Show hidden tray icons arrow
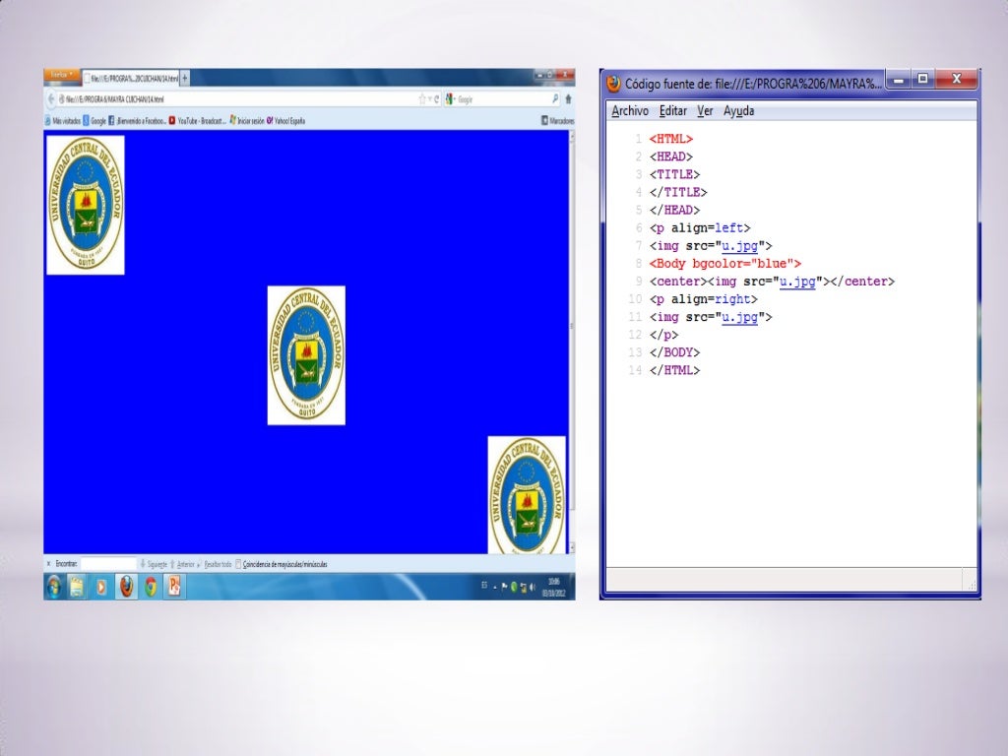Viewport: 1008px width, 756px height. 494,587
